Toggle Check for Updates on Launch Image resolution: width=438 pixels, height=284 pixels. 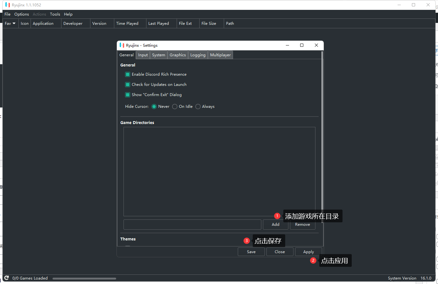coord(128,85)
